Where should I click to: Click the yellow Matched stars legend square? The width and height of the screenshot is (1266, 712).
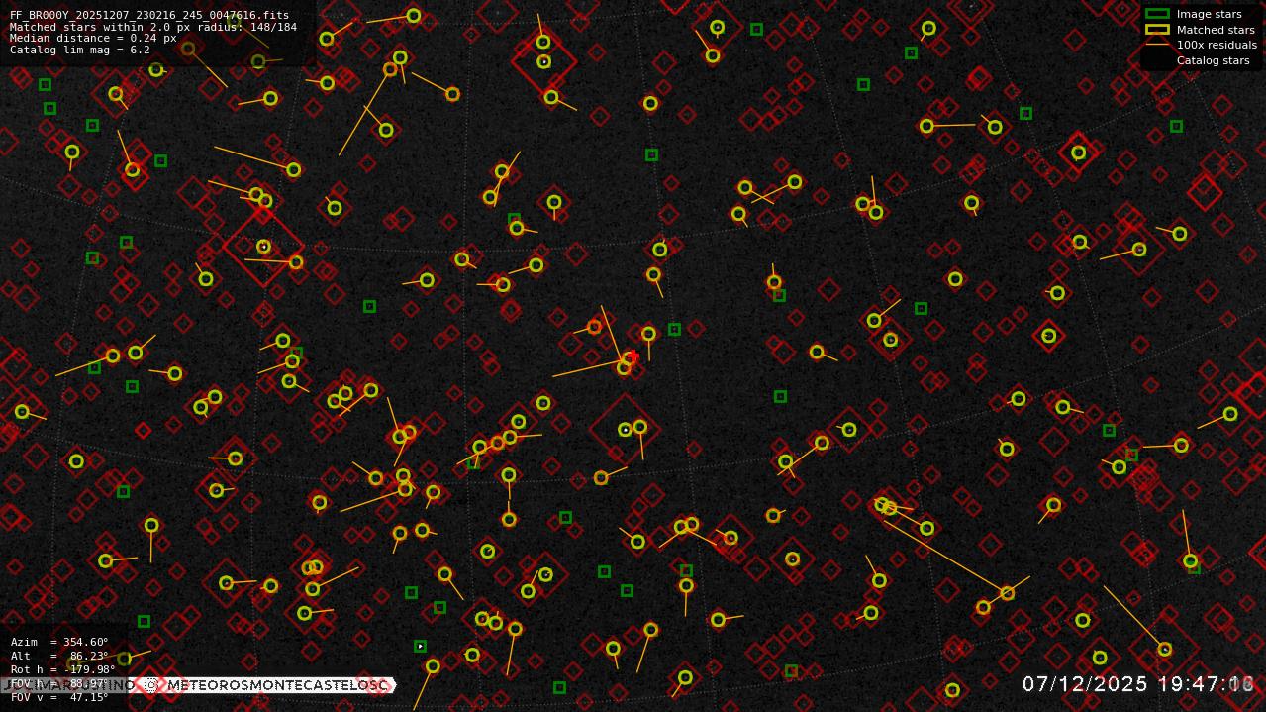coord(1157,30)
